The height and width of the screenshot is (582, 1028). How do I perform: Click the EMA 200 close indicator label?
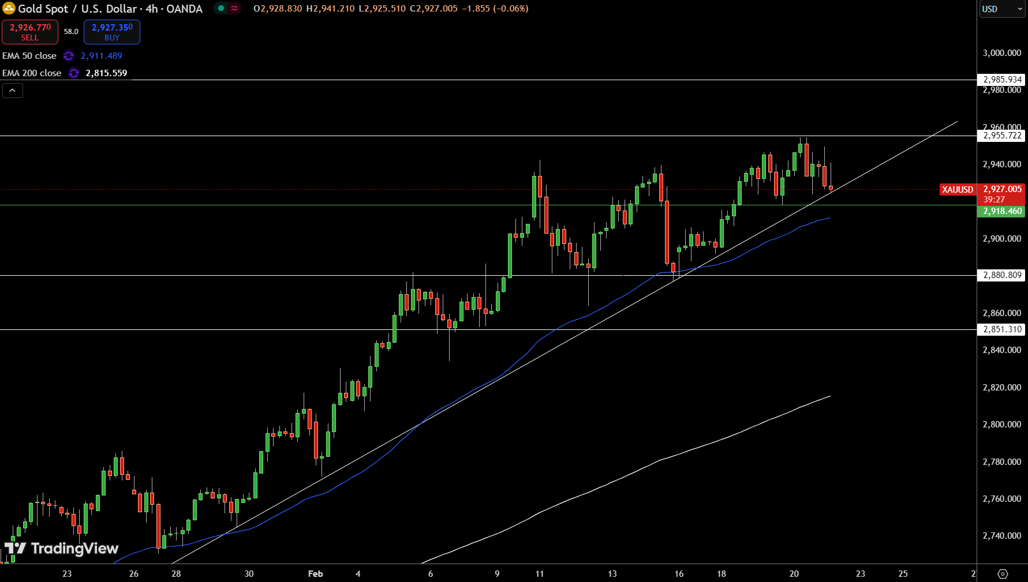click(32, 73)
